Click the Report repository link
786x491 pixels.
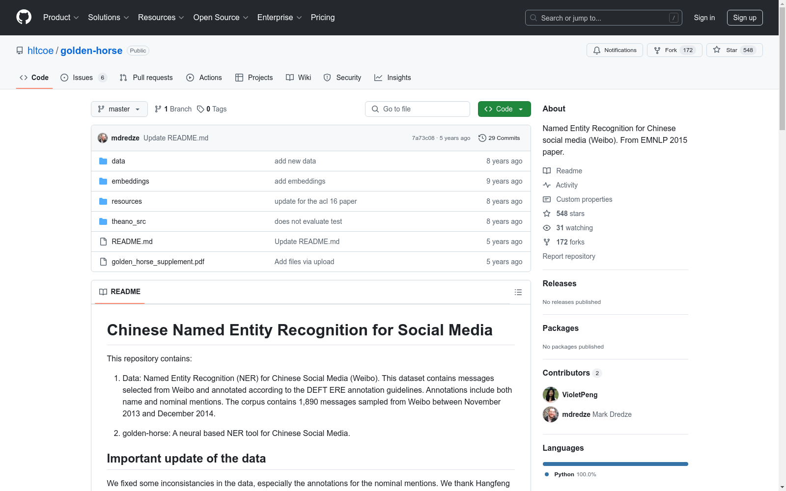[569, 256]
